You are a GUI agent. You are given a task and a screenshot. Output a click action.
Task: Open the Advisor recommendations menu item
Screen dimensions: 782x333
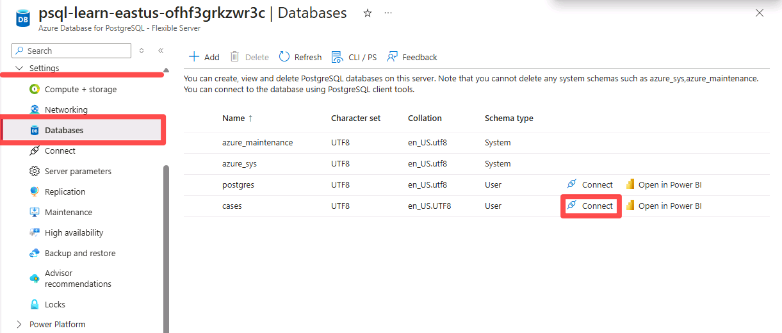[x=78, y=279]
